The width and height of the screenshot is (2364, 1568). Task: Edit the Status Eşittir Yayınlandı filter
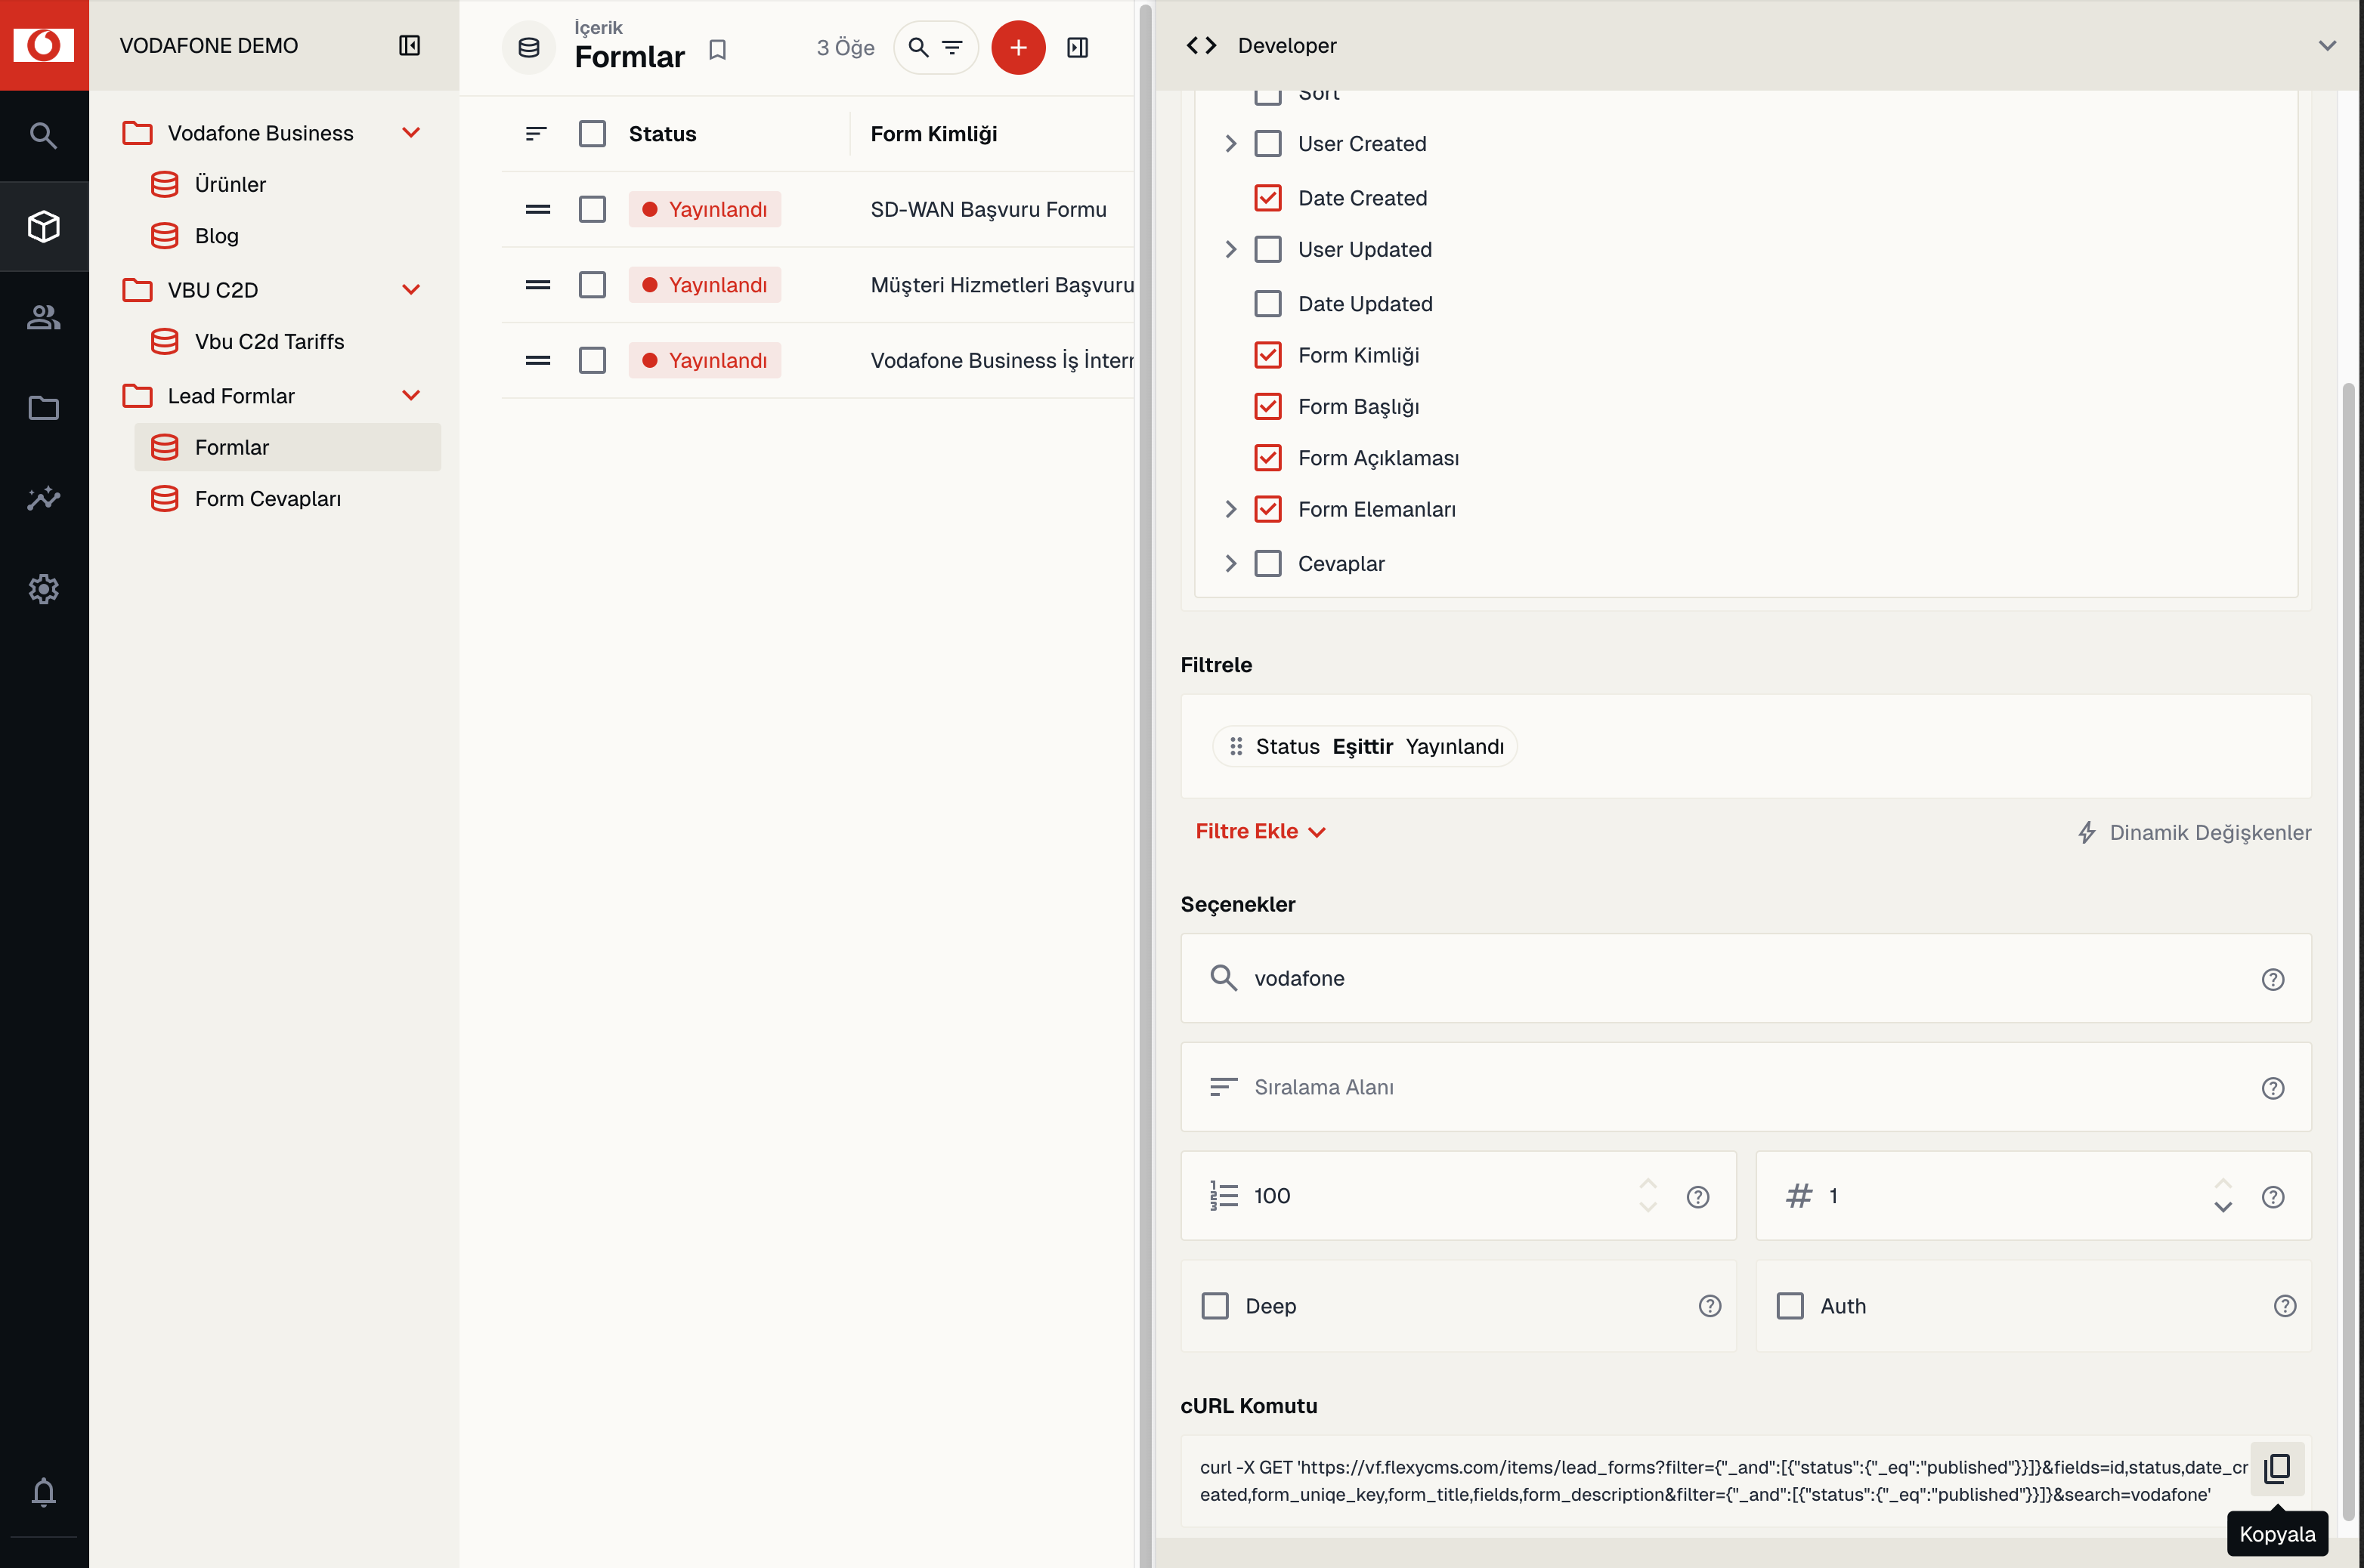pos(1365,746)
